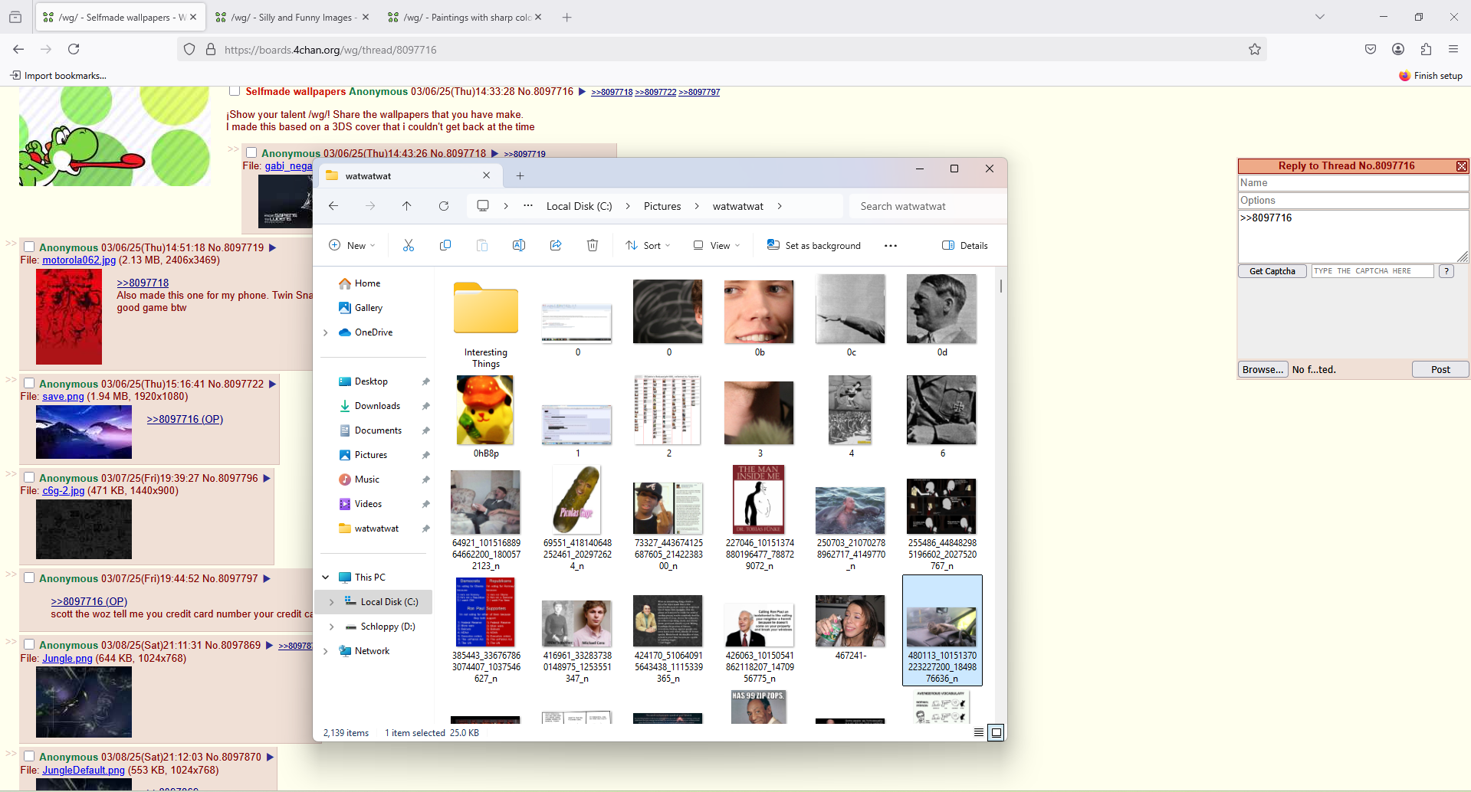Tick the checkbox for post No.8097719
The width and height of the screenshot is (1471, 792).
point(29,247)
